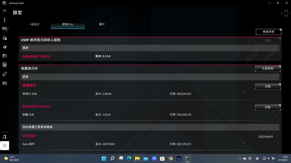Click date text 日期: 2022/02/18
Image resolution: width=291 pixels, height=163 pixels.
point(180,115)
